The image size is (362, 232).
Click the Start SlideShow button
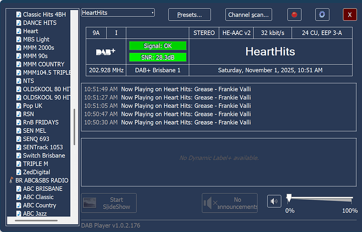point(109,203)
